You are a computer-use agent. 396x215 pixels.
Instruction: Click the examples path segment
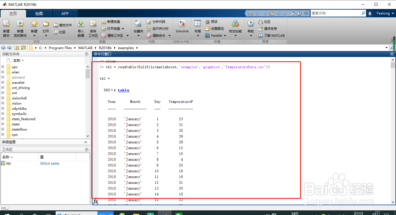pos(126,48)
